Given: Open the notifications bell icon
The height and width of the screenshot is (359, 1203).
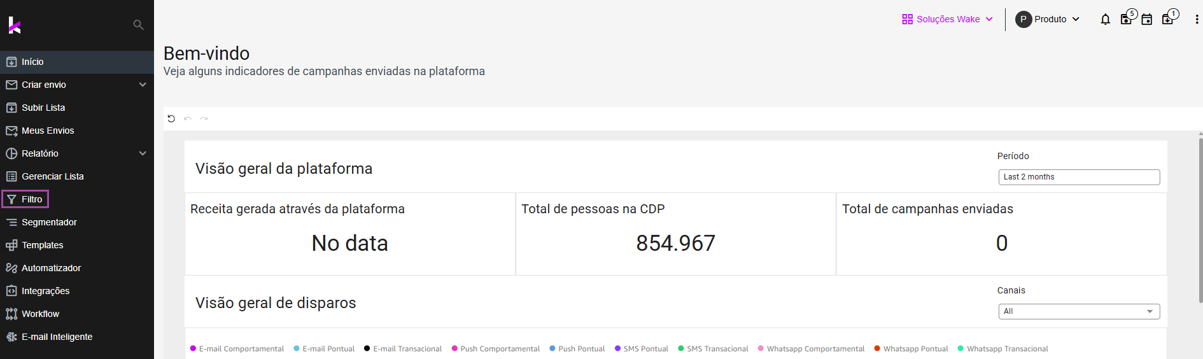Looking at the screenshot, I should point(1105,20).
